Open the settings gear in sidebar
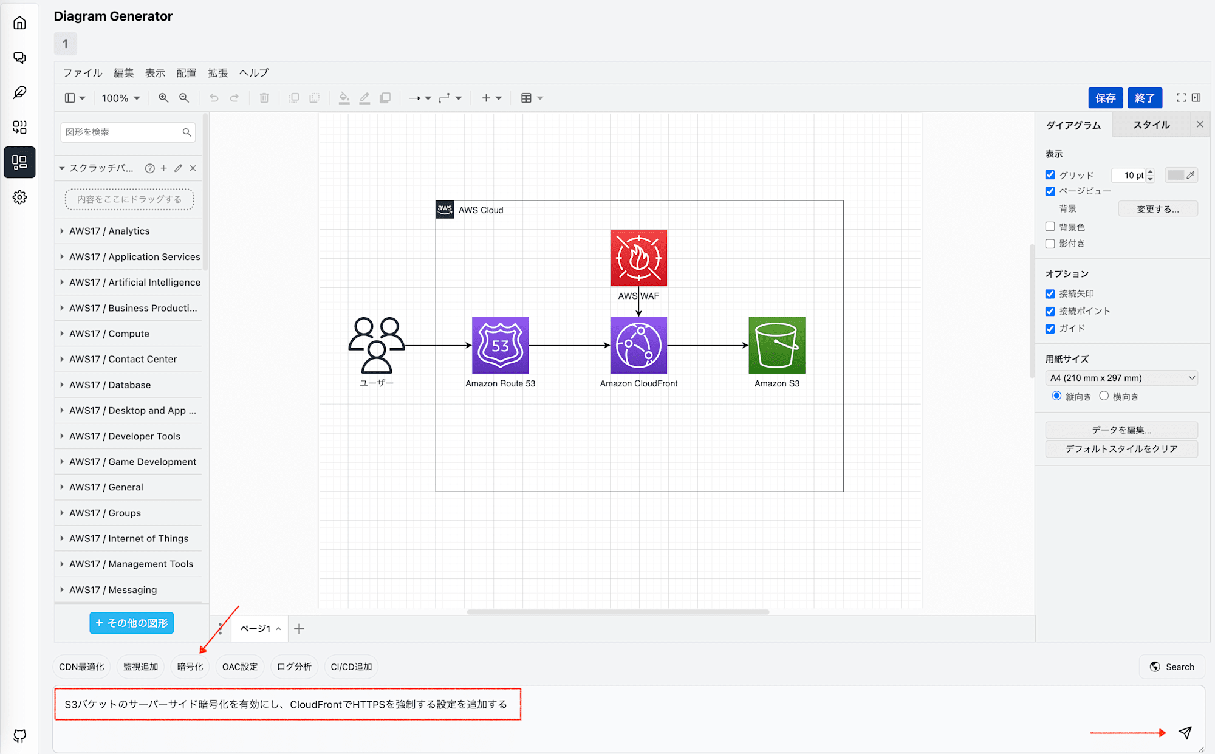Viewport: 1215px width, 754px height. (19, 197)
